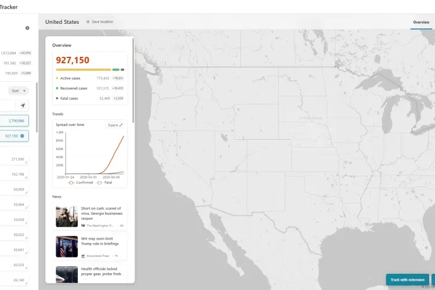Select the 102,196 entry in the region list
435x290 pixels.
(14, 174)
